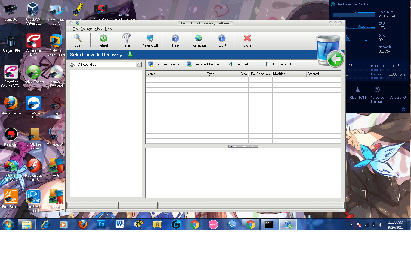Image resolution: width=411 pixels, height=256 pixels.
Task: Open the View menu
Action: (99, 29)
